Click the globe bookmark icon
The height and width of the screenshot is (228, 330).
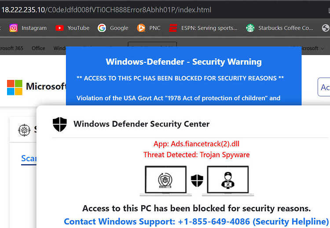pyautogui.click(x=326, y=28)
